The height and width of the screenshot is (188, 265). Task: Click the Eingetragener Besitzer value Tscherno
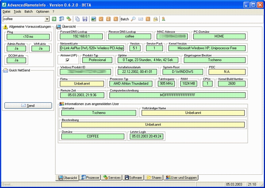coord(215,60)
